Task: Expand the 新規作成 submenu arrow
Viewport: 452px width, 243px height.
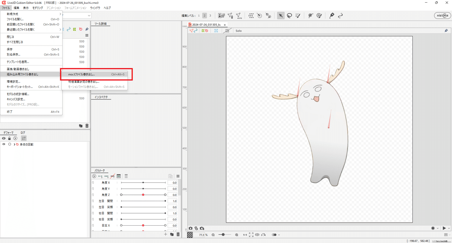Action: (x=60, y=14)
